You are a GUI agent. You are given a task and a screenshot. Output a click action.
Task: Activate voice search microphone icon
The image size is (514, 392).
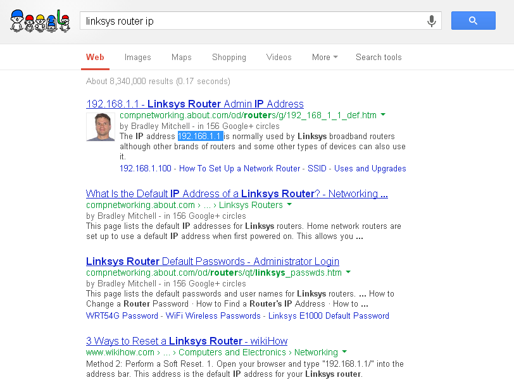point(432,21)
